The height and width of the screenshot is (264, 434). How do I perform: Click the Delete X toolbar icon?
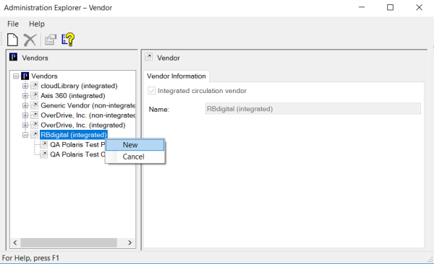(30, 40)
